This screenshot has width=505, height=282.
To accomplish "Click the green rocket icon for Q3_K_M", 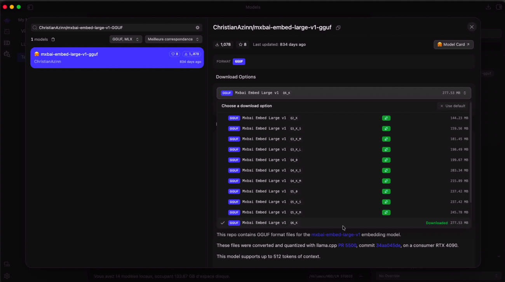I will click(x=386, y=139).
